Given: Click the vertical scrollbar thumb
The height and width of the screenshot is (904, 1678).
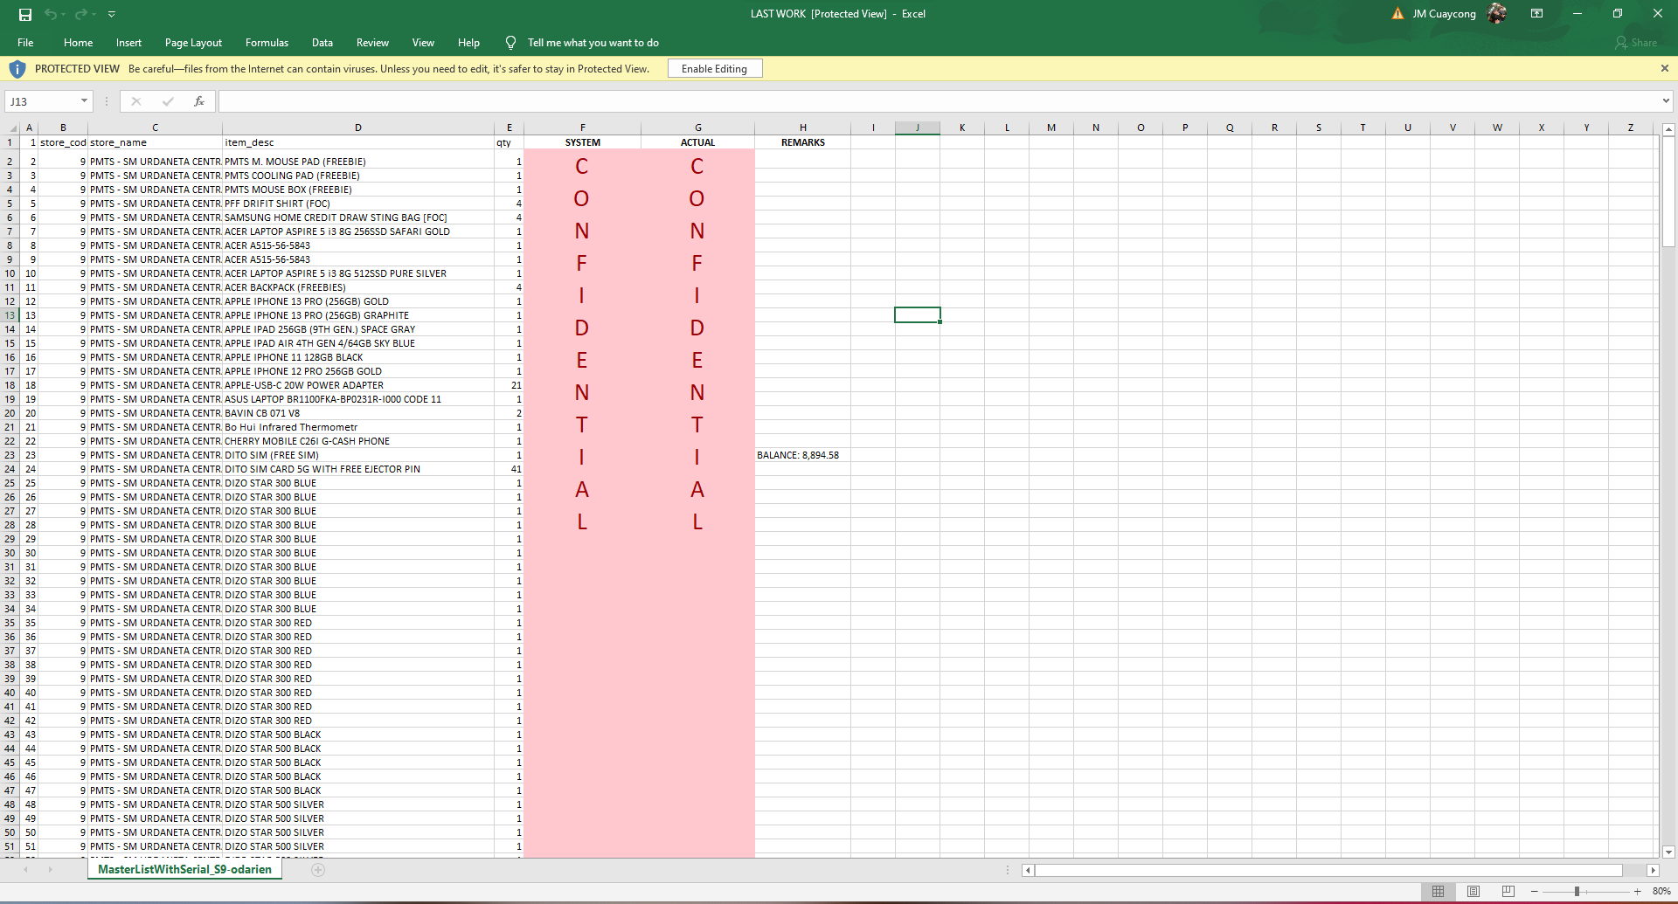Looking at the screenshot, I should 1668,192.
